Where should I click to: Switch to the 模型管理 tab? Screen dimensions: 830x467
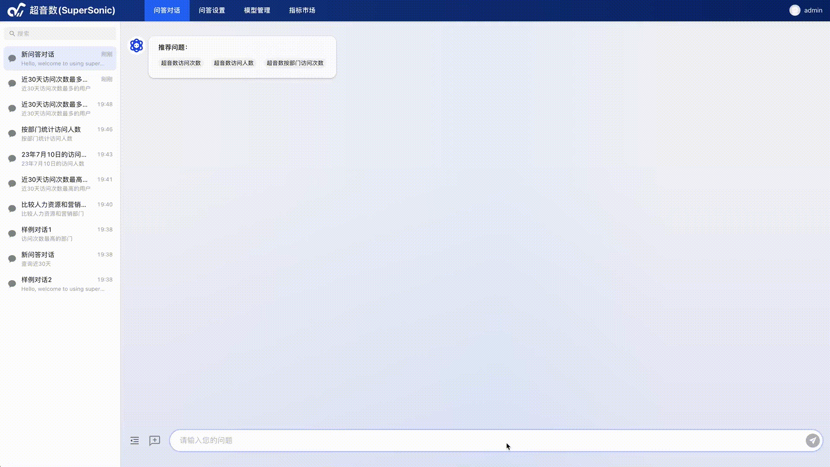pos(257,10)
